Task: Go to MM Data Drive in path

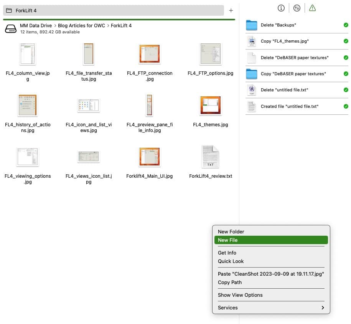Action: click(36, 26)
